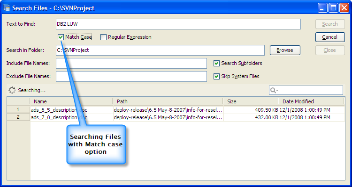Toggle the Search Subfolders checkbox
Screen dimensions: 352x187
tap(217, 63)
